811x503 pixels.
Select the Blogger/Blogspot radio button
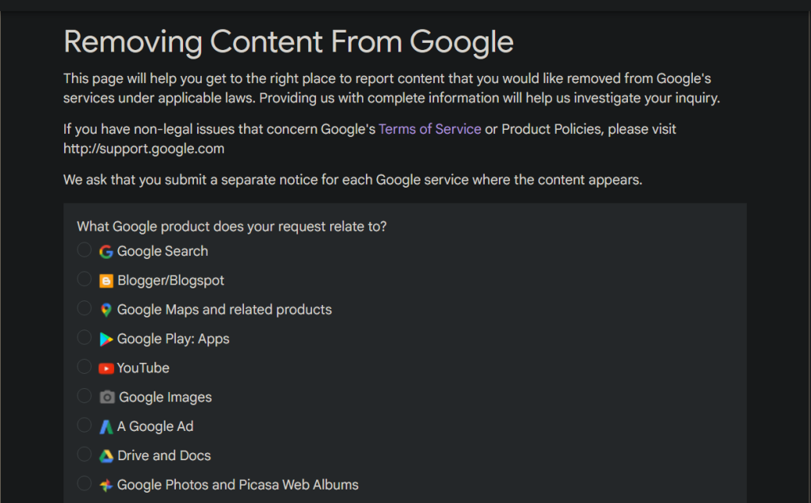(84, 279)
